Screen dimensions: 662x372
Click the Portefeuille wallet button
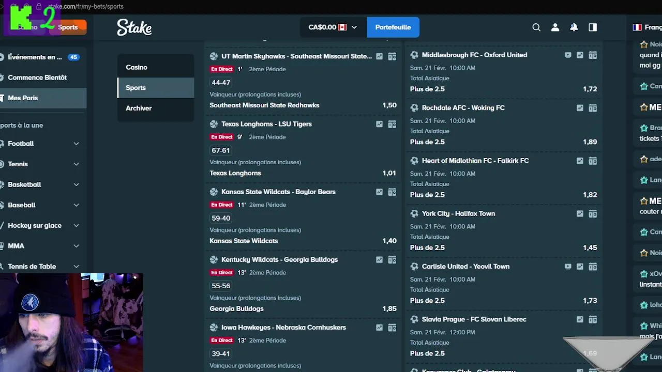(393, 27)
